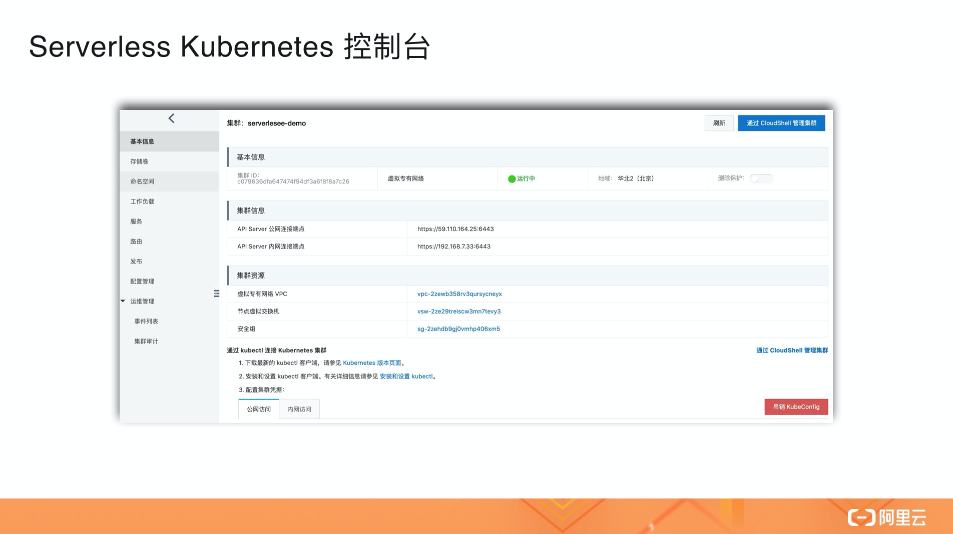Go to 事件列表 under operations
This screenshot has width=953, height=534.
tap(146, 321)
